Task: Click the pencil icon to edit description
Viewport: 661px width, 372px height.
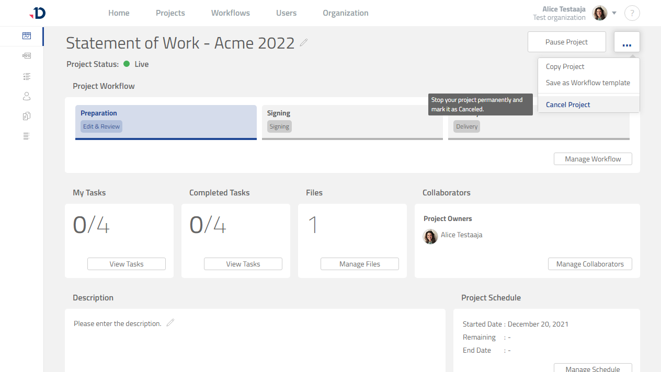Action: pos(170,323)
